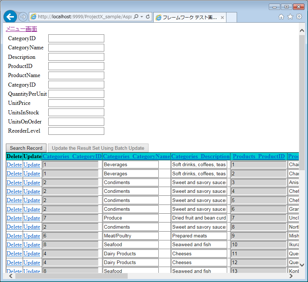
Task: Click the browser Forward arrow button
Action: click(23, 17)
